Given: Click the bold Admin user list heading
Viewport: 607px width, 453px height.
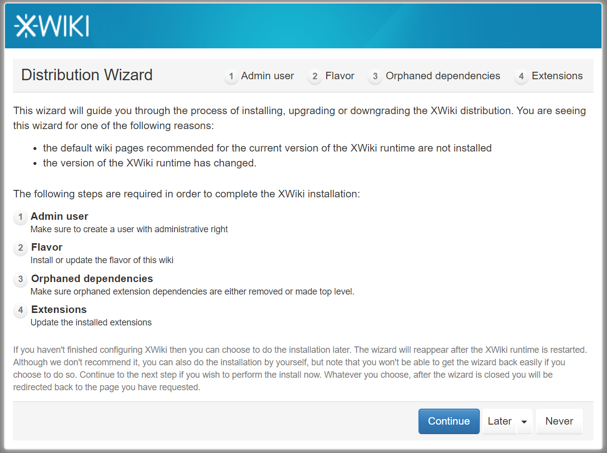Looking at the screenshot, I should (x=59, y=216).
